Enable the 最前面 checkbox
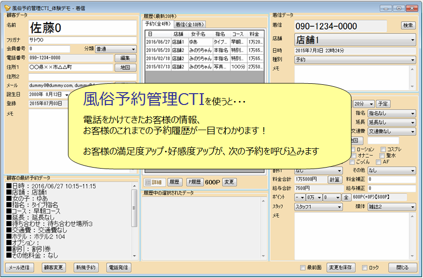Screen dimensions: 423x278 click(x=303, y=268)
